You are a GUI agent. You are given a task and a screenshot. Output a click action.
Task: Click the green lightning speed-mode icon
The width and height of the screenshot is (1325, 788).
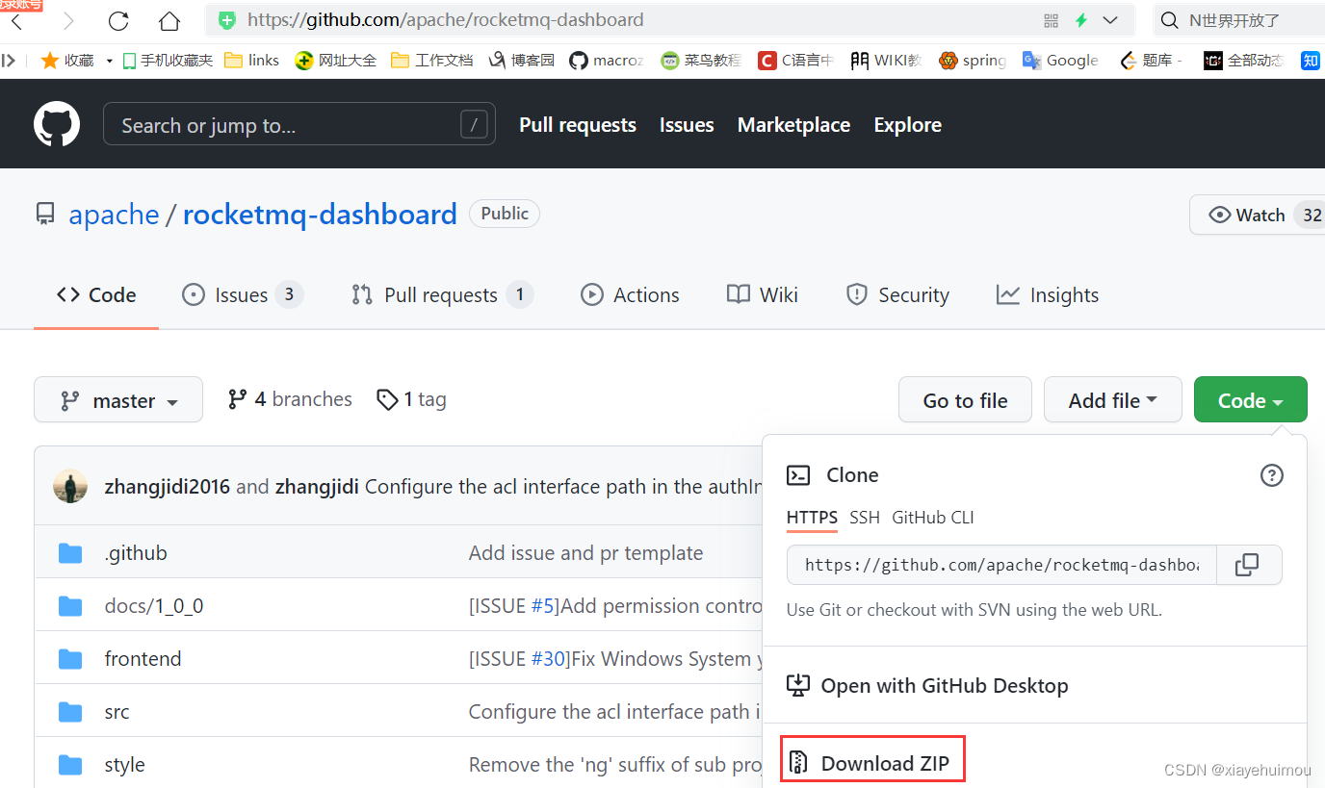coord(1081,20)
